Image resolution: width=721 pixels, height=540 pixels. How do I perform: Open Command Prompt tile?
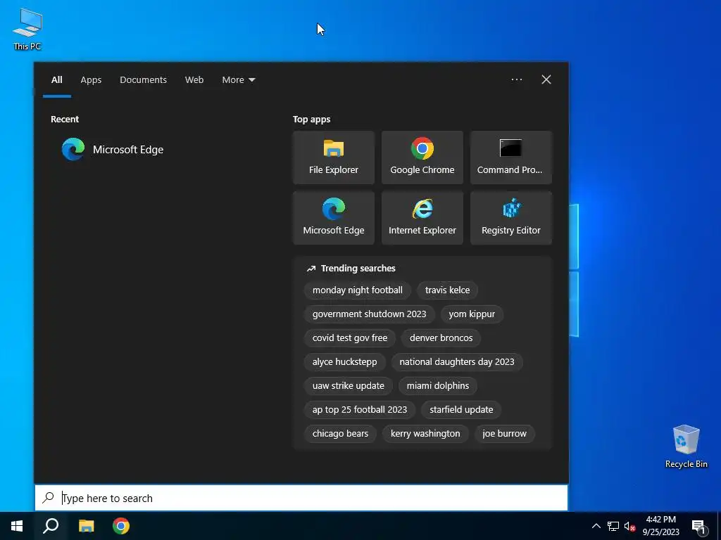(511, 157)
